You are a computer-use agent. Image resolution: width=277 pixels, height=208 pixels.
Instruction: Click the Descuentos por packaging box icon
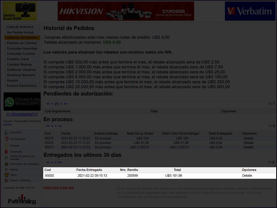[6, 164]
